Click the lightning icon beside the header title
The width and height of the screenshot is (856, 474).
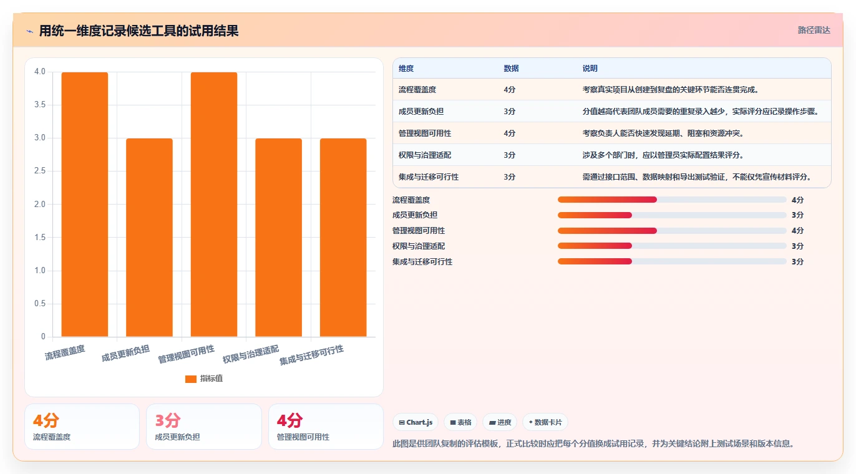coord(29,31)
